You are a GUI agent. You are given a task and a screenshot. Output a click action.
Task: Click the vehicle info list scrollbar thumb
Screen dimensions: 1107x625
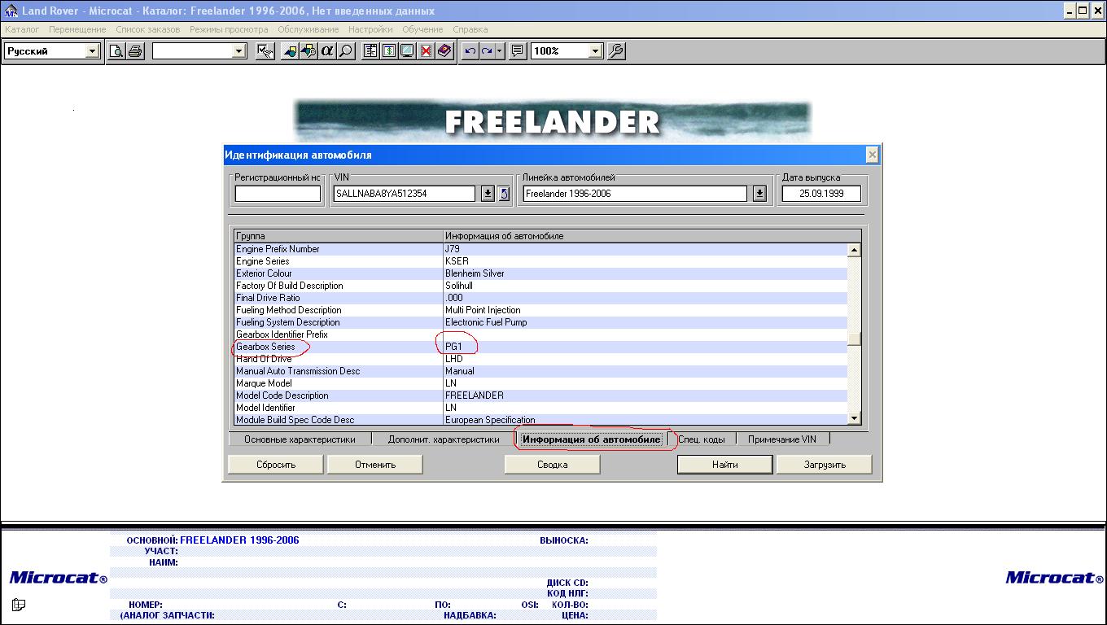(x=854, y=339)
